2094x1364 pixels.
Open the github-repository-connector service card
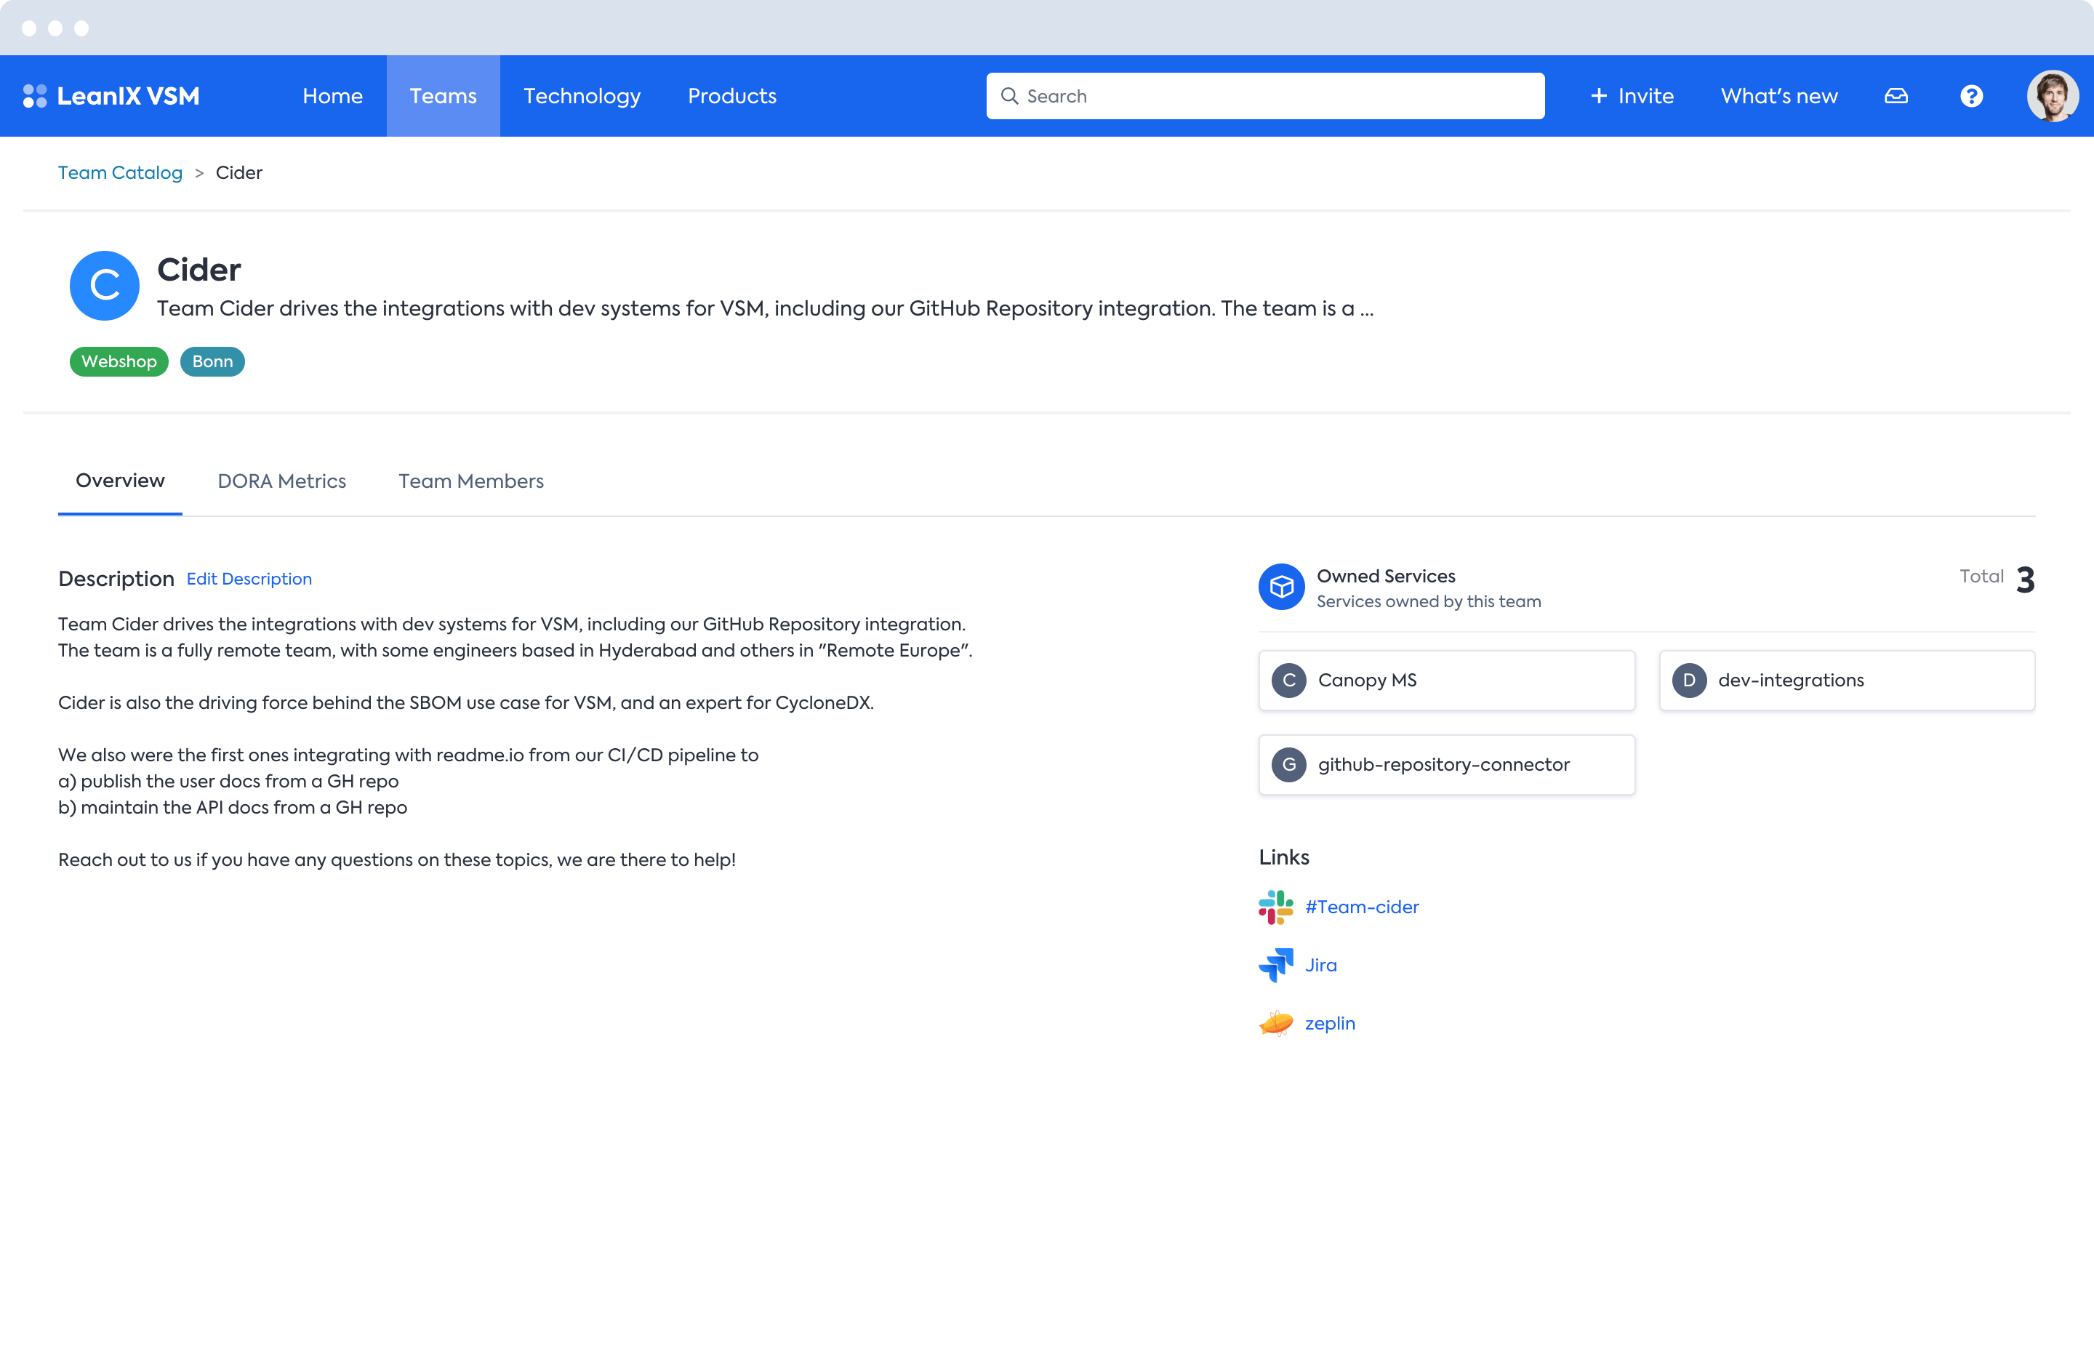pos(1446,765)
